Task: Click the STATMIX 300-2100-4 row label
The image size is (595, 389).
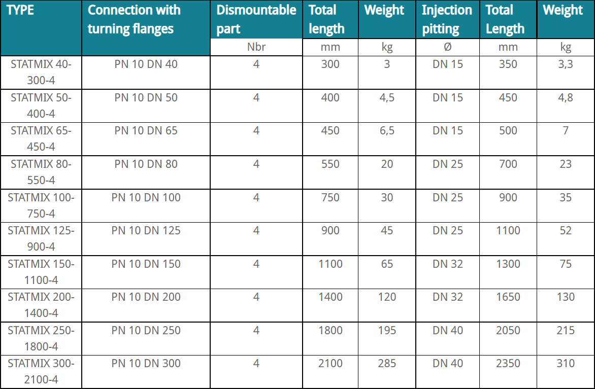Action: coord(41,371)
